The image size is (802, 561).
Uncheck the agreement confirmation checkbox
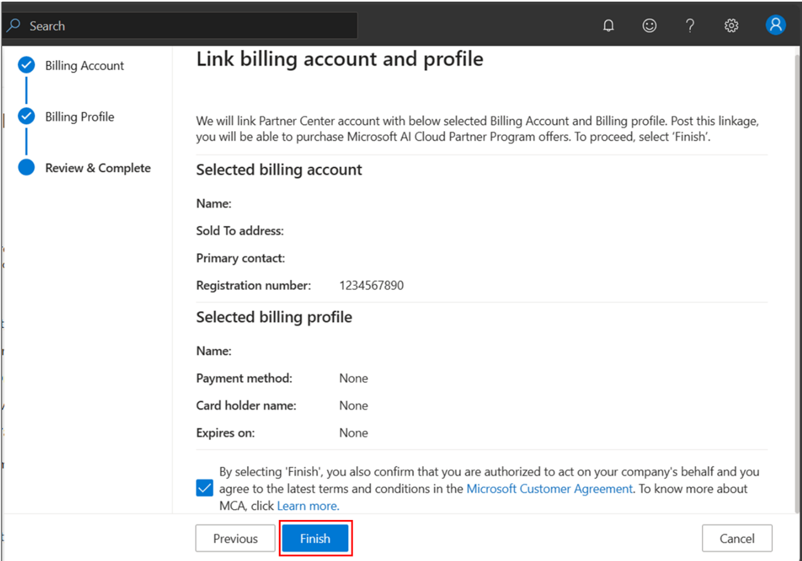205,488
